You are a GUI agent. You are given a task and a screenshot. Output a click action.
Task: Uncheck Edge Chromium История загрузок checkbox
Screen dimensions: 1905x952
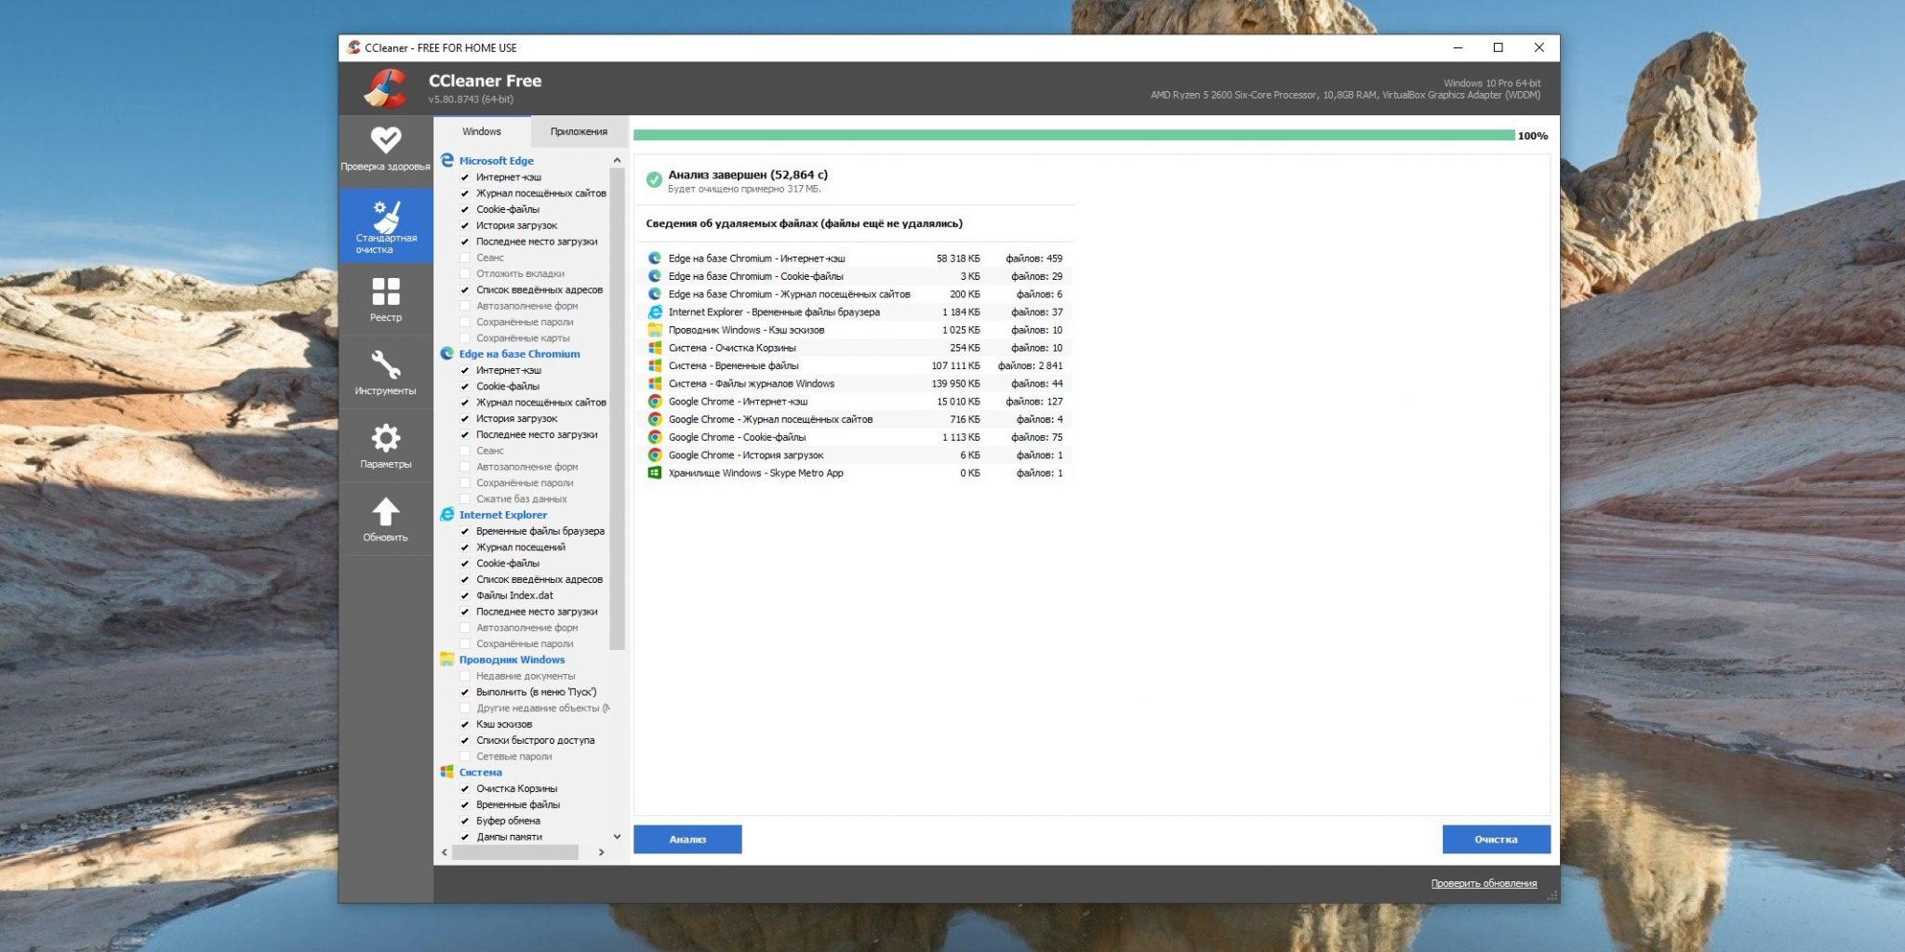tap(465, 418)
